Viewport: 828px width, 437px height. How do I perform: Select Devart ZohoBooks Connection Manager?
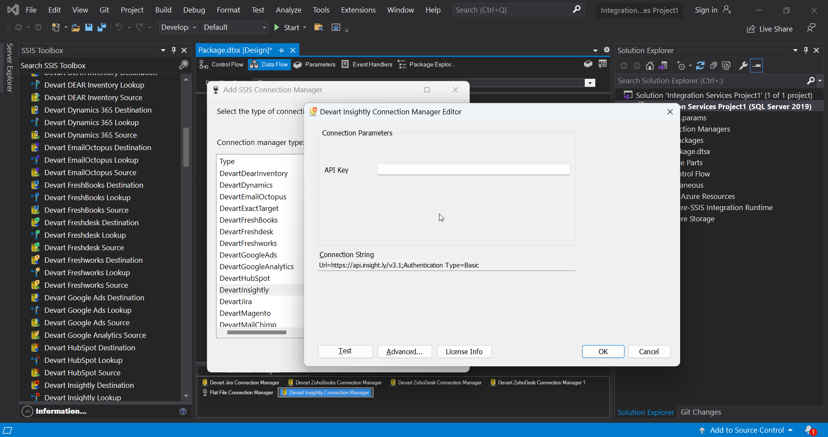[335, 383]
